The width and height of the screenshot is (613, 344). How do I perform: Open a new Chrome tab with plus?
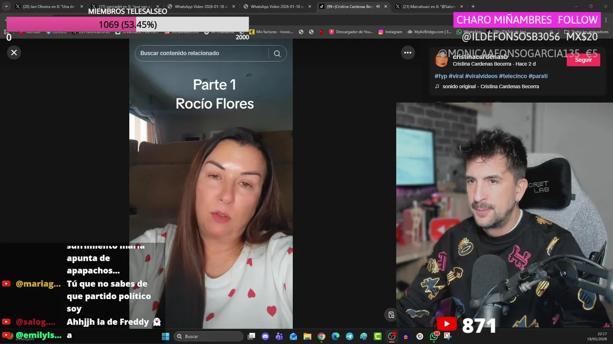pos(473,7)
